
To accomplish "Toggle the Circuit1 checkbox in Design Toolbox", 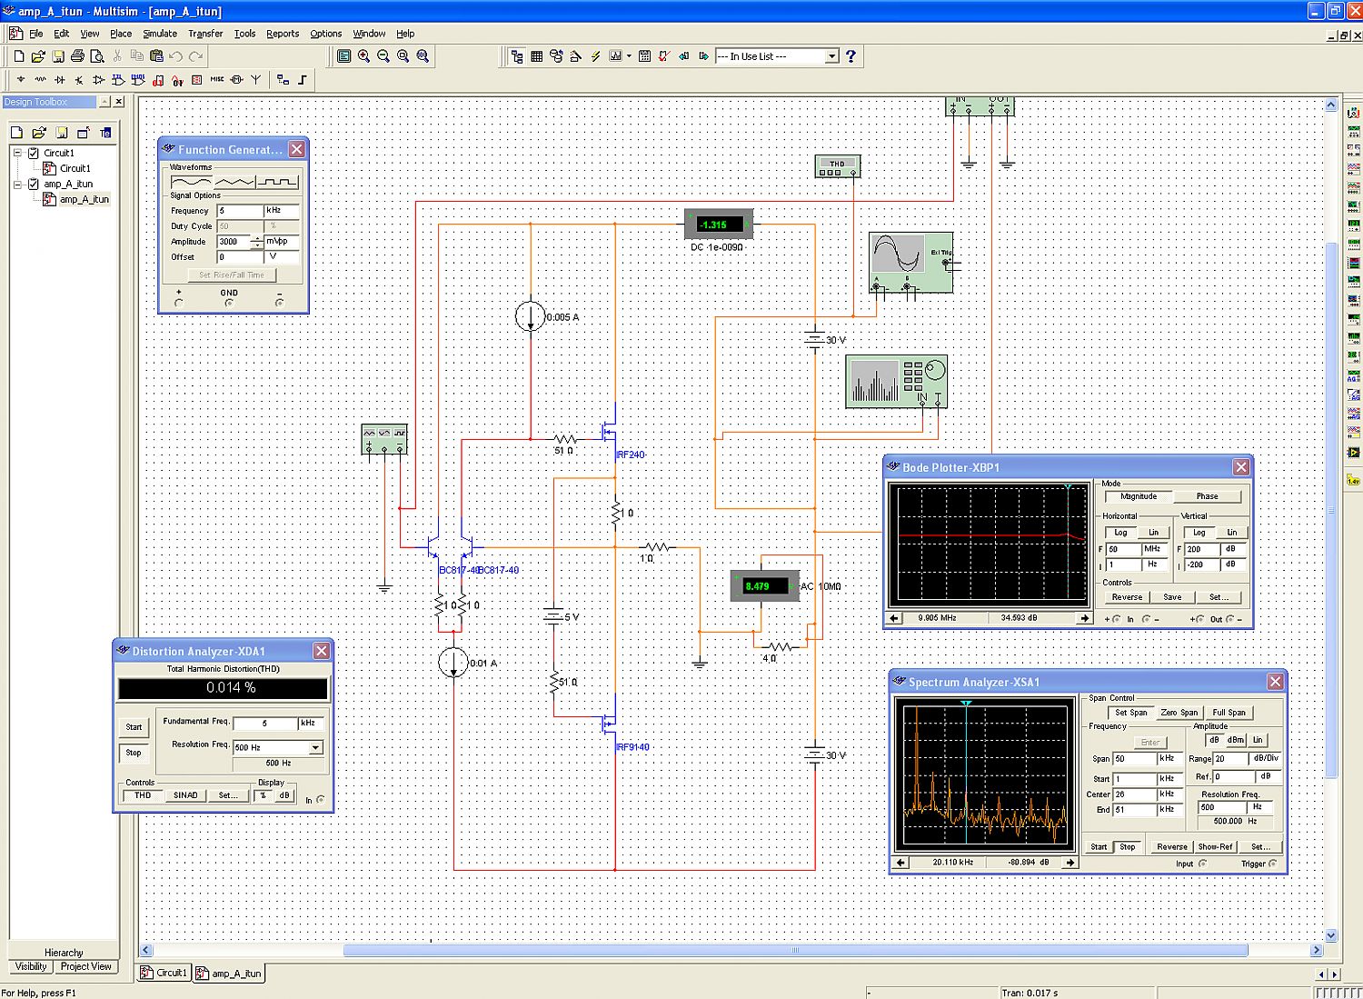I will [x=34, y=153].
